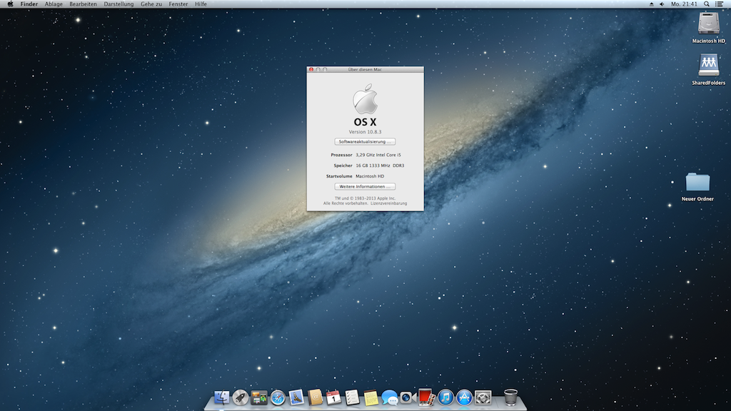The image size is (731, 411).
Task: Open the Trash in the dock
Action: click(510, 397)
